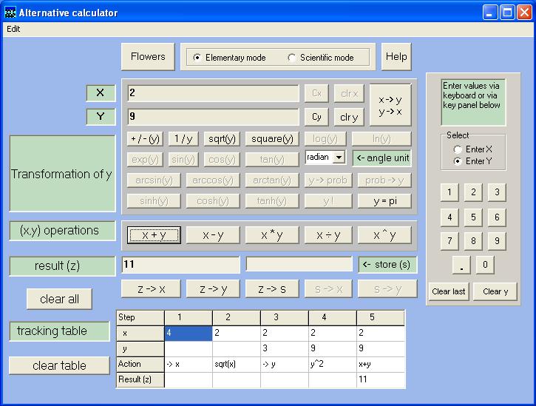Click the Clear last button

449,291
